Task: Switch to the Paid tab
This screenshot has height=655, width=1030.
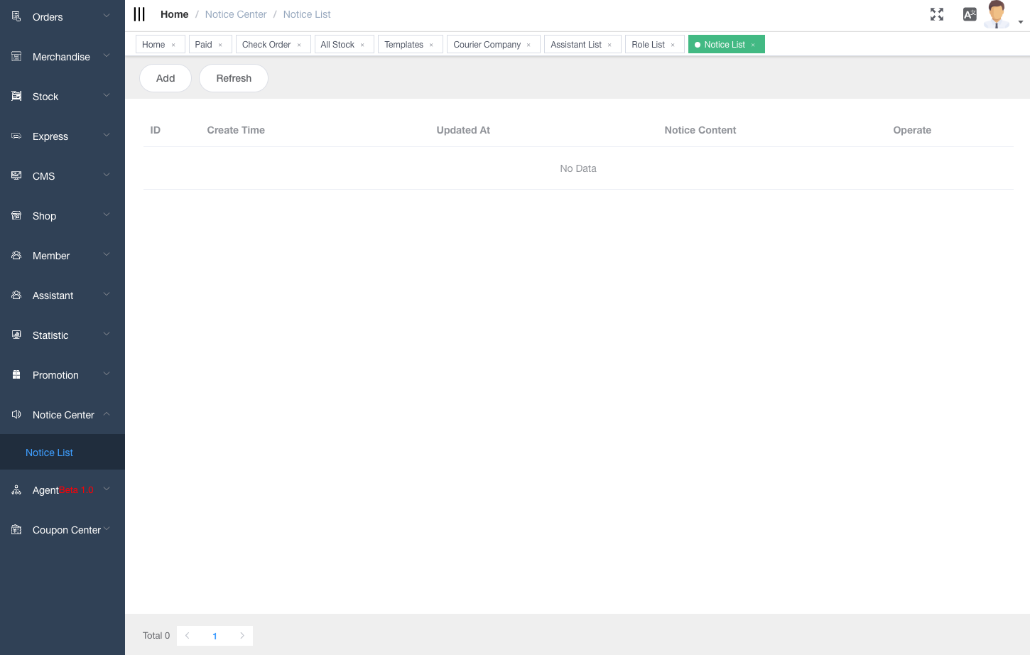Action: (x=205, y=44)
